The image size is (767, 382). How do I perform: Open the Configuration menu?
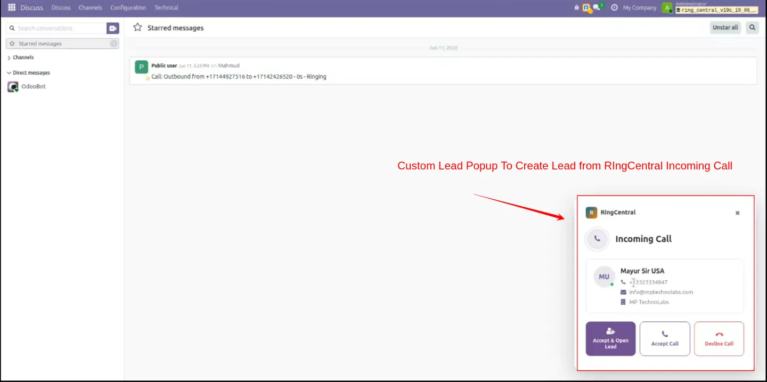(x=128, y=7)
